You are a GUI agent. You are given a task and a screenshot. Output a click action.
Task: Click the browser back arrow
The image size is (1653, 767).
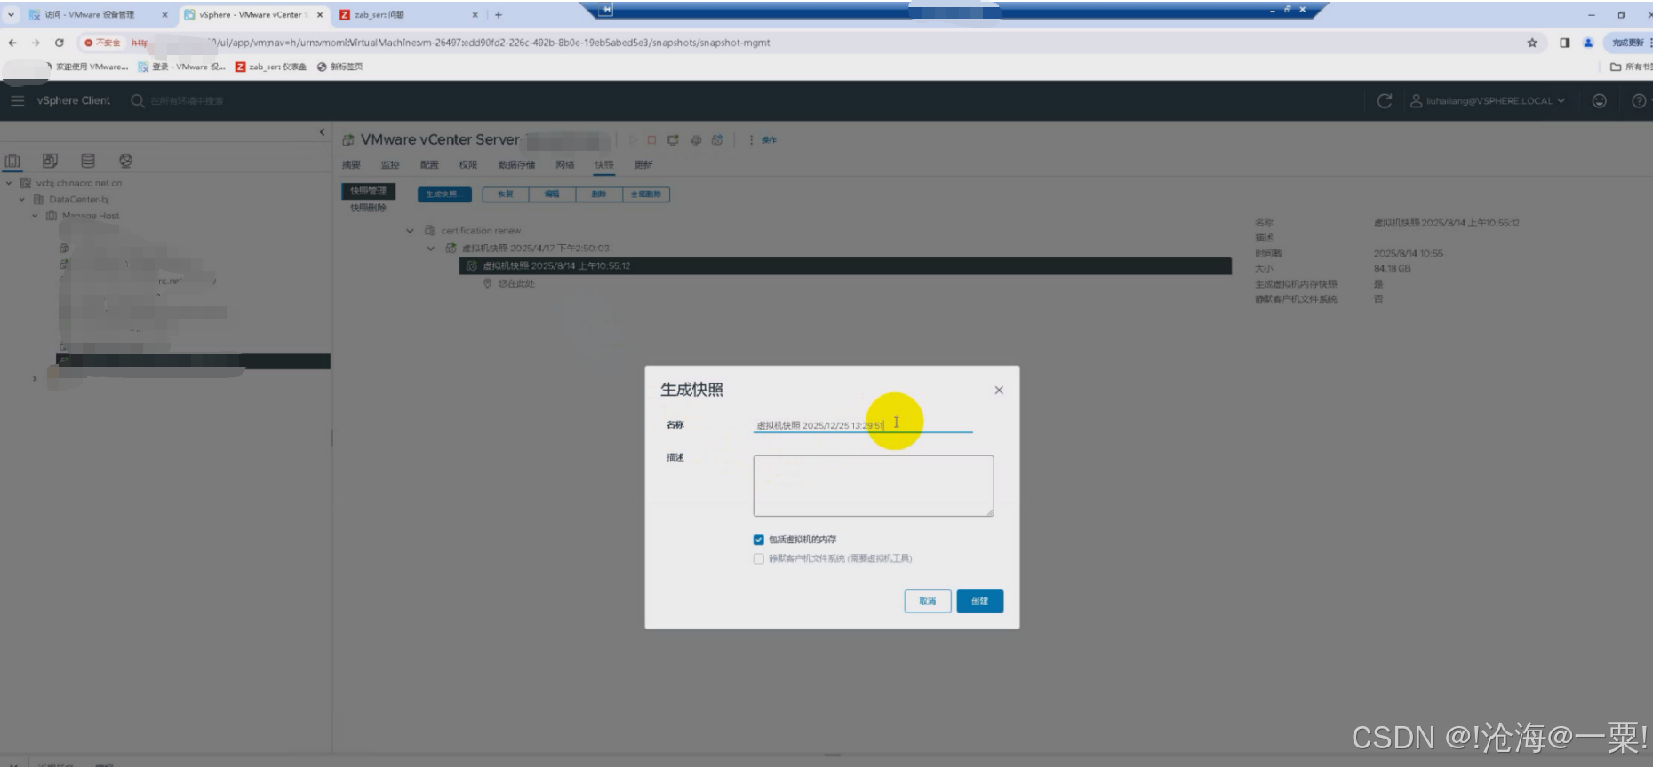click(x=12, y=43)
